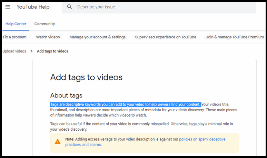Open the Fix a problem category
Screen dimensions: 267x158
click(x=15, y=37)
